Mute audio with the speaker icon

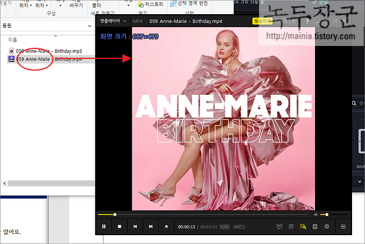[316, 215]
